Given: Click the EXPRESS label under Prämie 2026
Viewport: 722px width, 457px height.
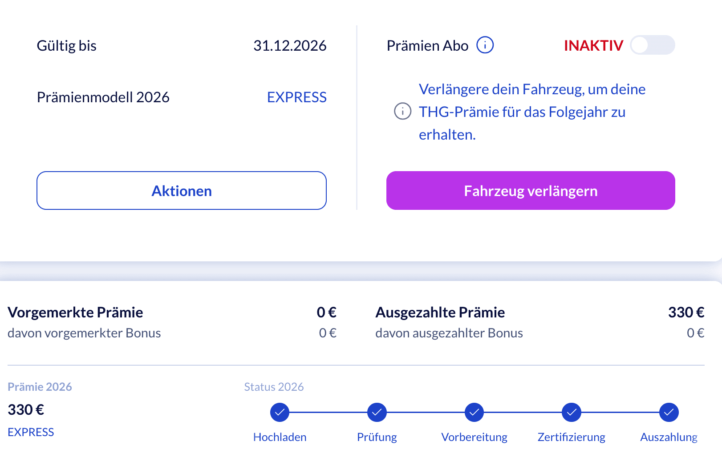Looking at the screenshot, I should tap(31, 432).
